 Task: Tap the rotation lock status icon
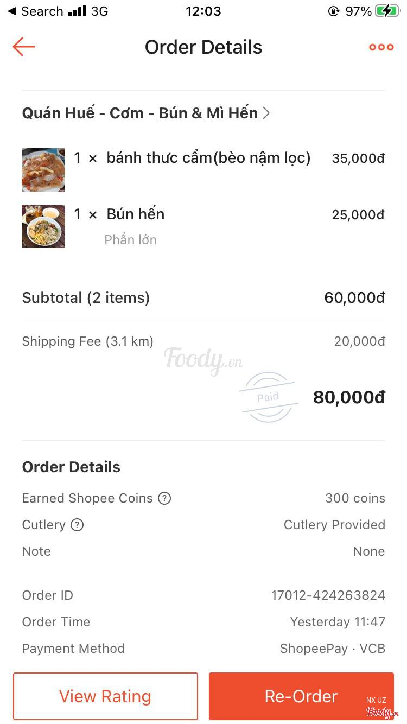tap(334, 11)
